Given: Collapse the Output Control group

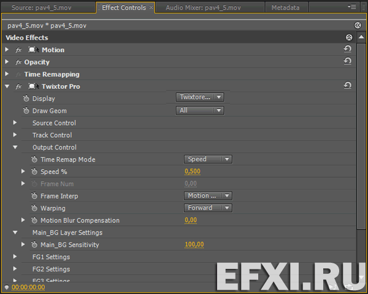Looking at the screenshot, I should coord(15,147).
